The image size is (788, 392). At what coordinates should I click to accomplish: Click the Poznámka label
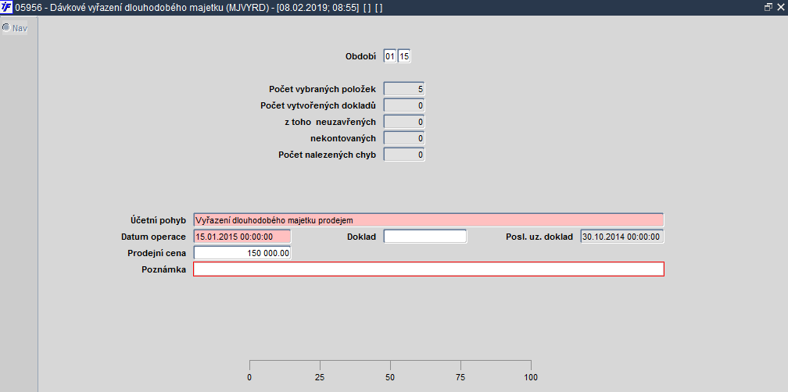point(164,269)
